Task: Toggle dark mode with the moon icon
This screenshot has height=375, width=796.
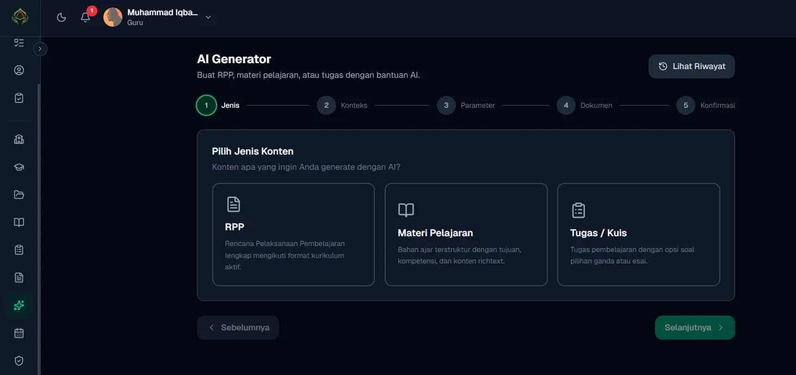Action: (61, 17)
